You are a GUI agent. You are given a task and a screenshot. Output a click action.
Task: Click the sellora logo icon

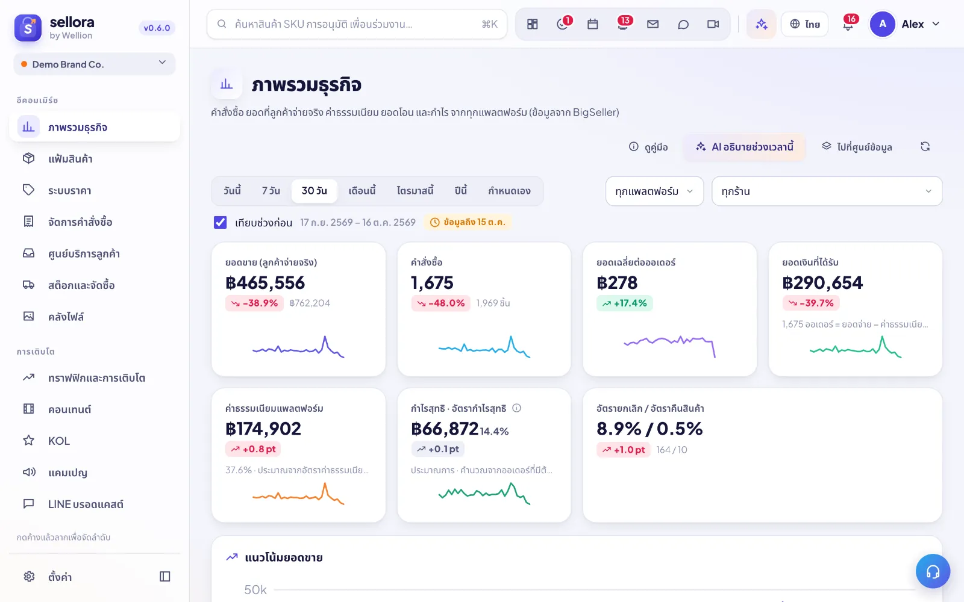coord(28,28)
